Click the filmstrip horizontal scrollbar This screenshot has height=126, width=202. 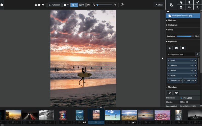pos(2,125)
